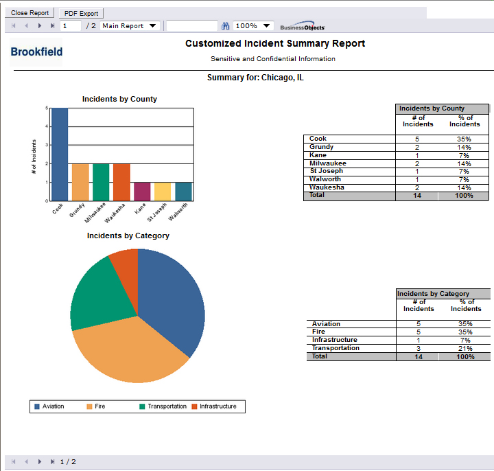This screenshot has height=471, width=494.
Task: Click the PDF Export button
Action: (x=81, y=13)
